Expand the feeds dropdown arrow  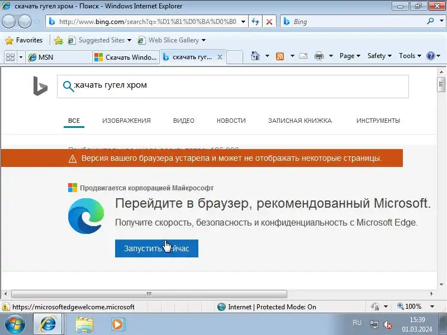pyautogui.click(x=292, y=56)
